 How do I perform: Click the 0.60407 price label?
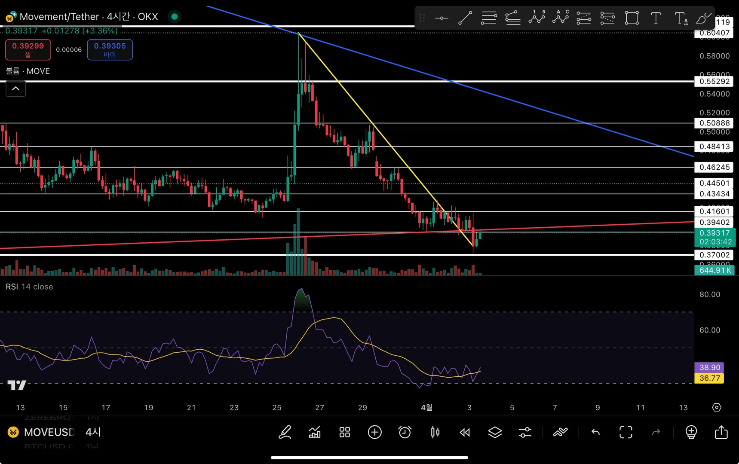(714, 33)
